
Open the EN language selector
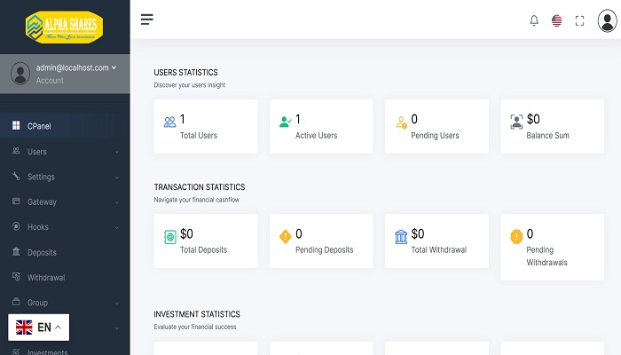[x=39, y=327]
